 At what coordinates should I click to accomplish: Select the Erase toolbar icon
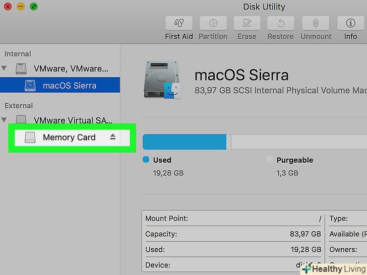(247, 23)
